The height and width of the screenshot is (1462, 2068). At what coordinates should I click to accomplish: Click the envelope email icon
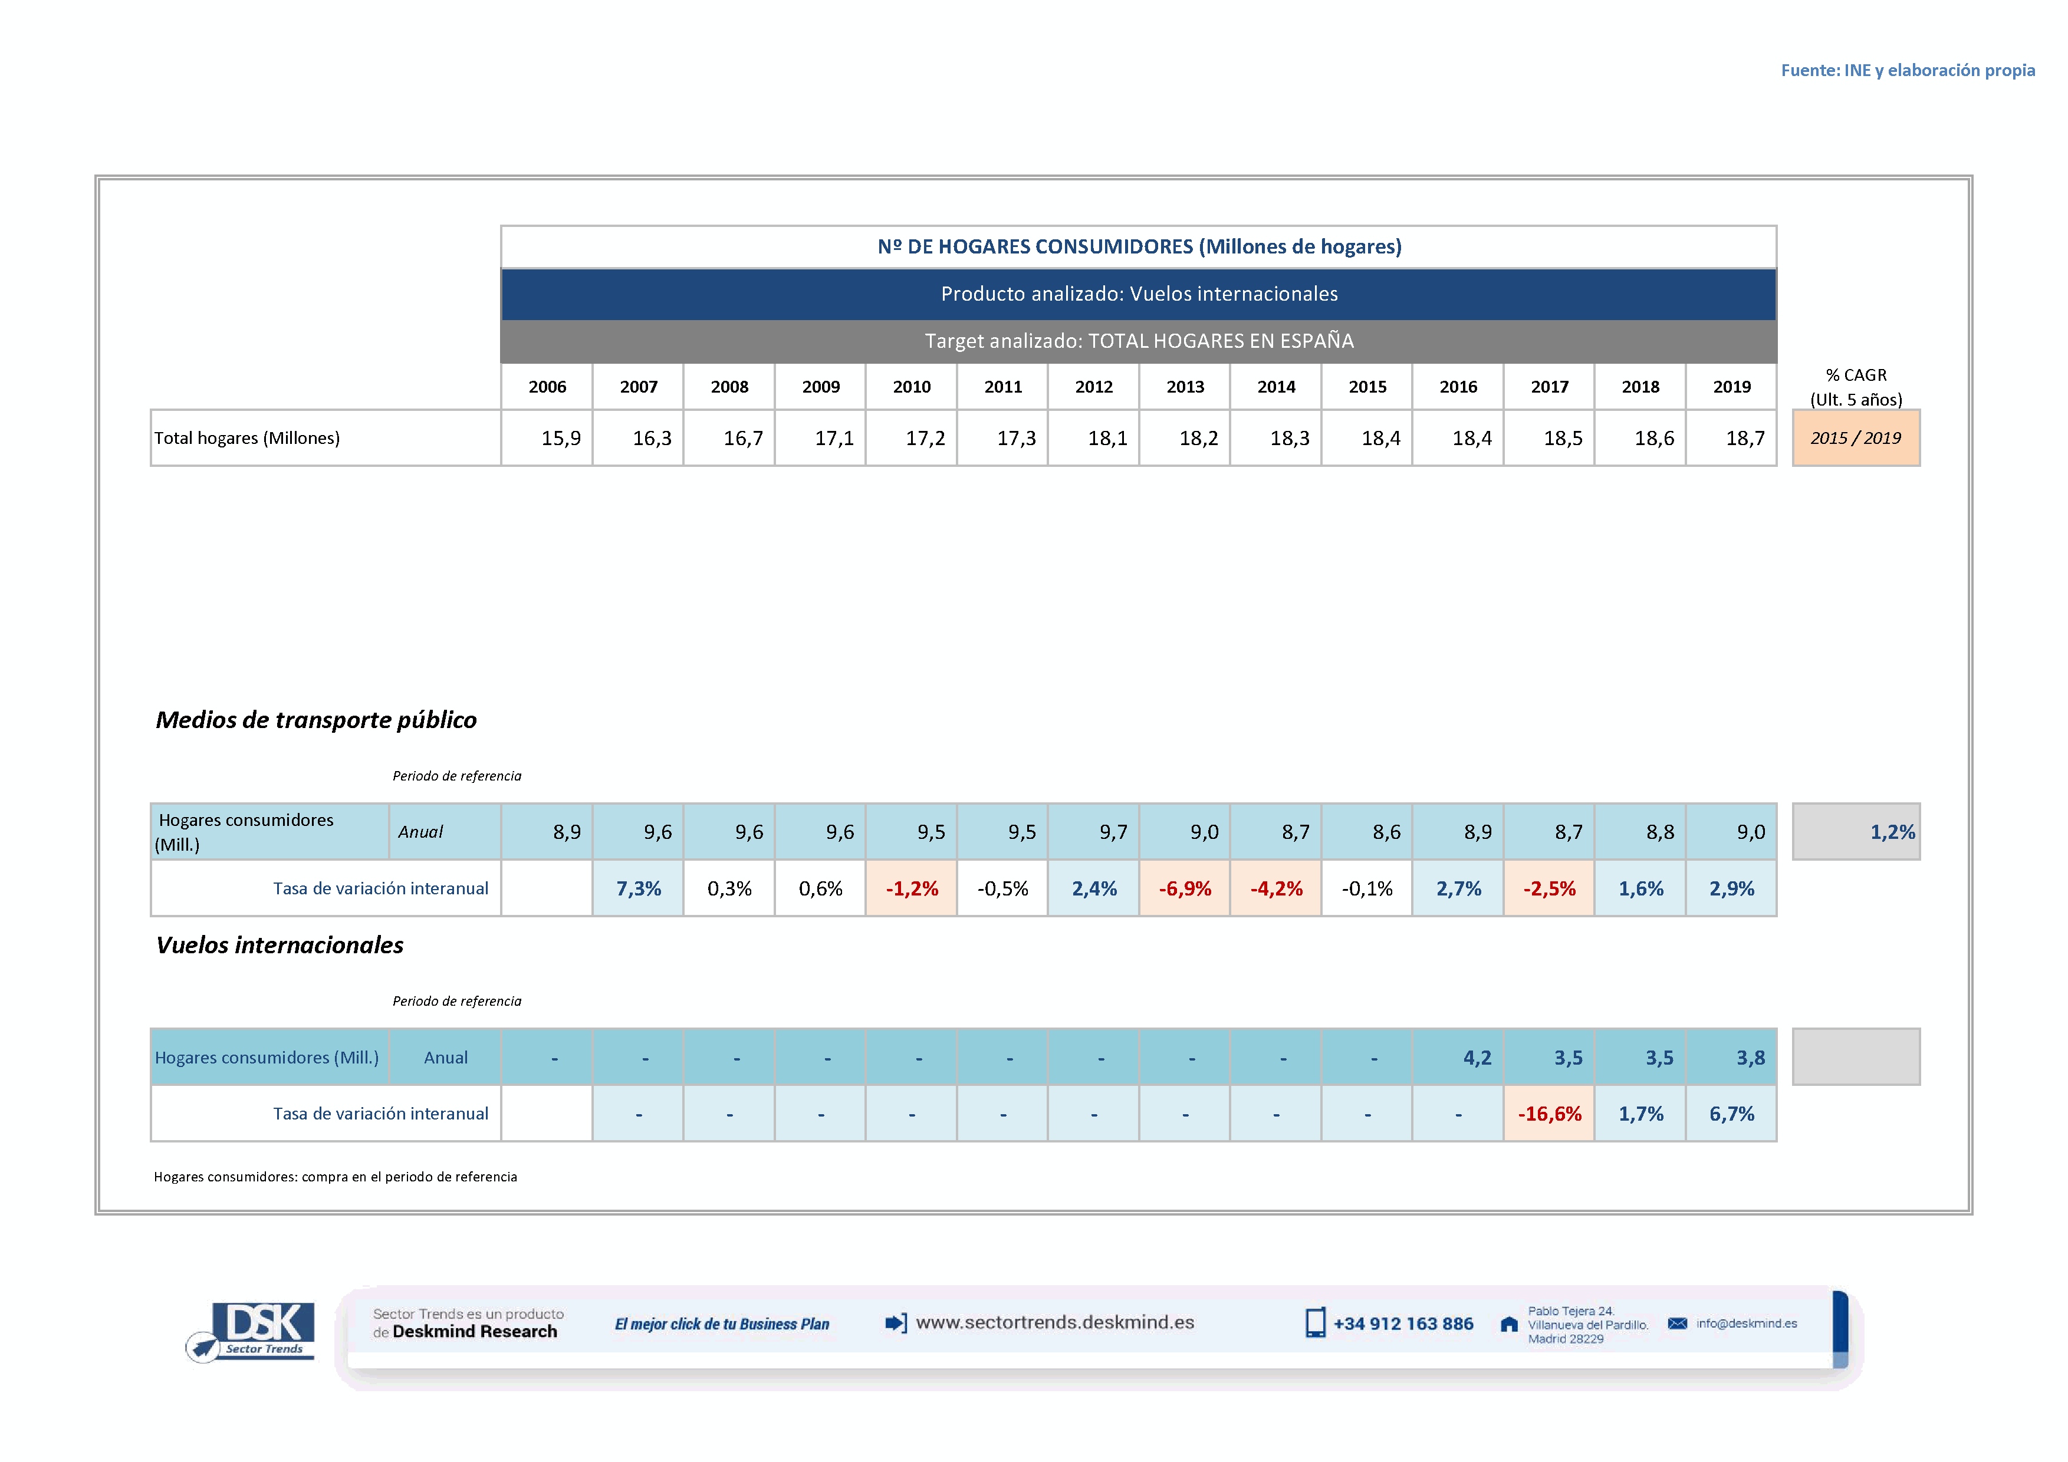click(1677, 1323)
